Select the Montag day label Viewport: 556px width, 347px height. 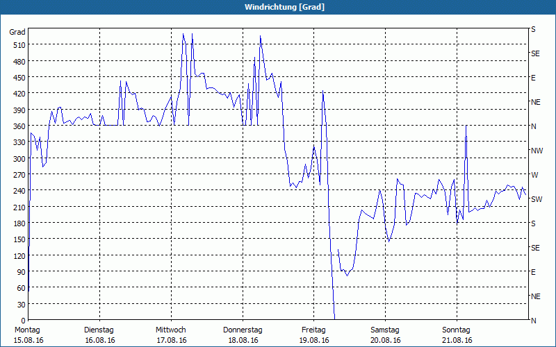pos(27,330)
